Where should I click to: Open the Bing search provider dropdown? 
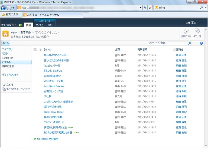(206, 8)
